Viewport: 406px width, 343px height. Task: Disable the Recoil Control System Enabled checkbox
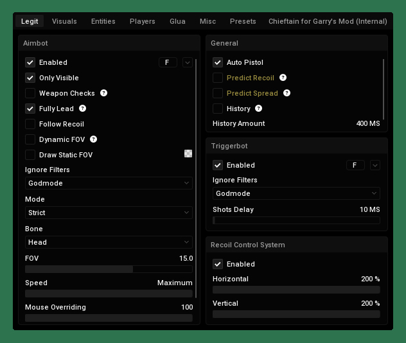218,264
